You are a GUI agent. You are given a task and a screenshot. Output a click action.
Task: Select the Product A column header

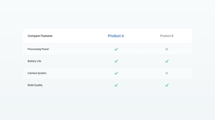[x=116, y=36]
